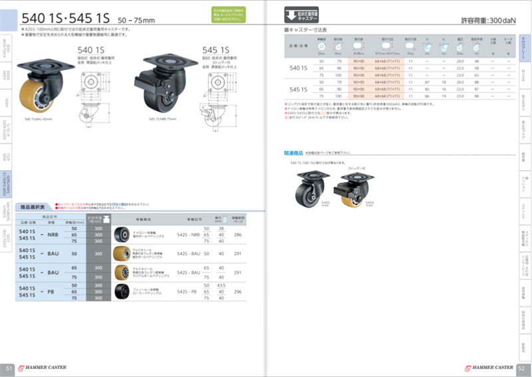Screen dimensions: 532x377
Task: Click the 43.5 wheel width value
Action: point(221,285)
